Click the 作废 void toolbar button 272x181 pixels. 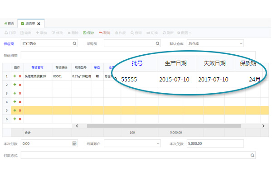click(121, 33)
